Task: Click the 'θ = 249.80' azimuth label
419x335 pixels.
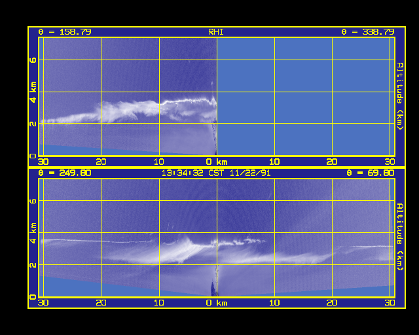Action: (x=65, y=173)
